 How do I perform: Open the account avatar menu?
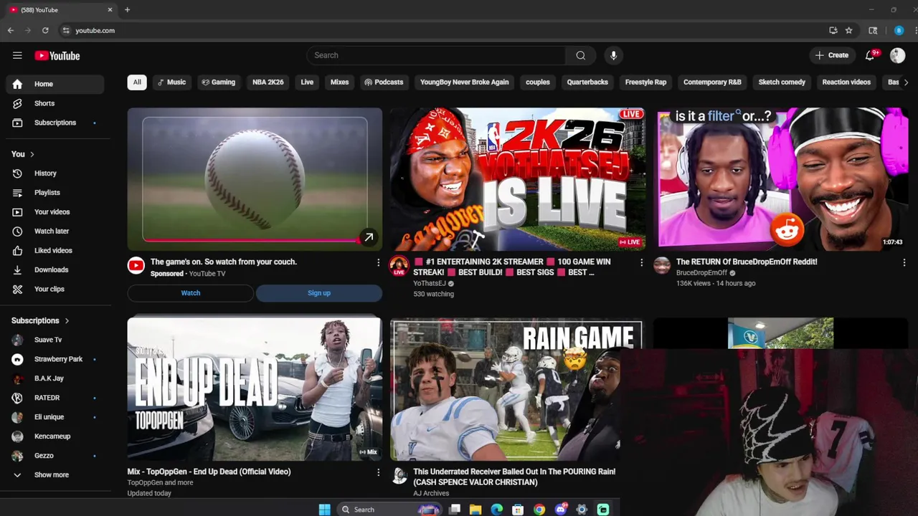point(897,55)
